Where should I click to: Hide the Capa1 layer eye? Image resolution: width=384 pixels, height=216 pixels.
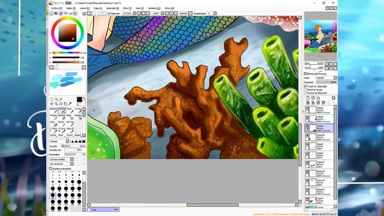pyautogui.click(x=307, y=108)
